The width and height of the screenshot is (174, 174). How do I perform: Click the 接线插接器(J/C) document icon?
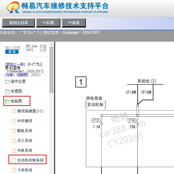(14, 111)
